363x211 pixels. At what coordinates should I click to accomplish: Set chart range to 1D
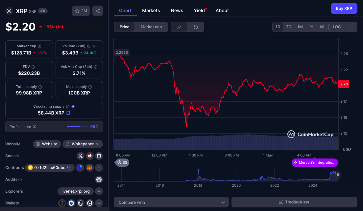(x=278, y=27)
